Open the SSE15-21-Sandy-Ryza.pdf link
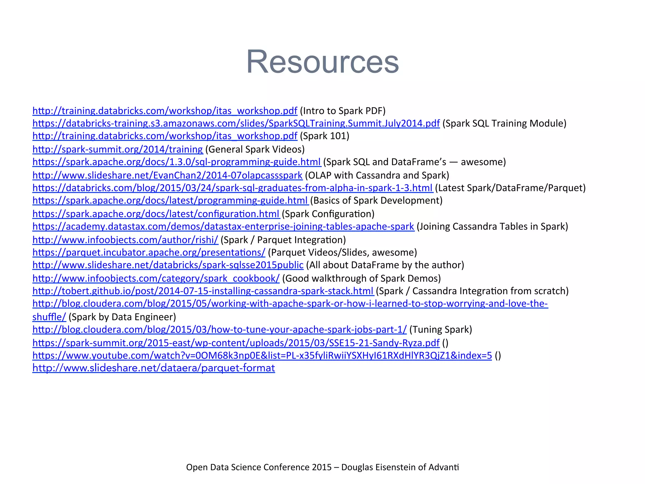This screenshot has width=645, height=484. point(236,343)
